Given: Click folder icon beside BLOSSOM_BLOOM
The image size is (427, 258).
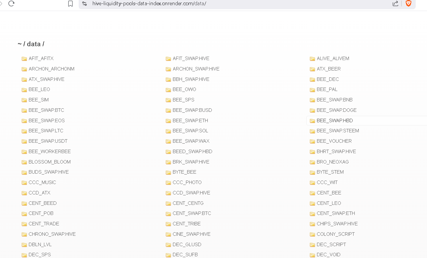Looking at the screenshot, I should coord(24,162).
